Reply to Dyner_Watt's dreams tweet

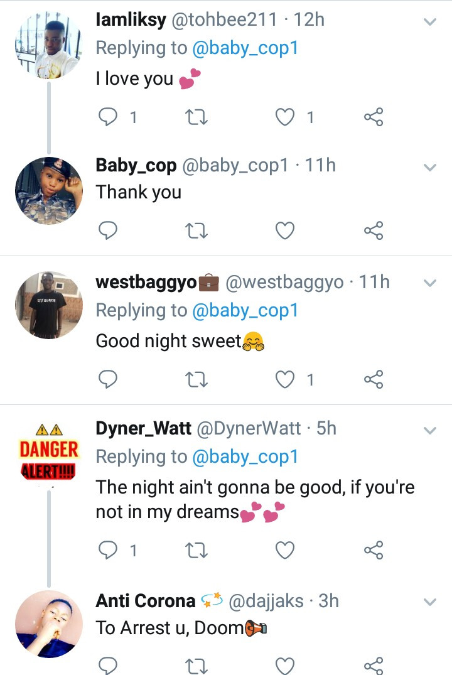tap(109, 551)
